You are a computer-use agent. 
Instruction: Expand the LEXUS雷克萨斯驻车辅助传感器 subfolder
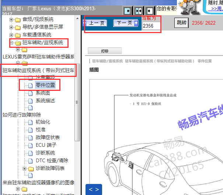(18, 50)
